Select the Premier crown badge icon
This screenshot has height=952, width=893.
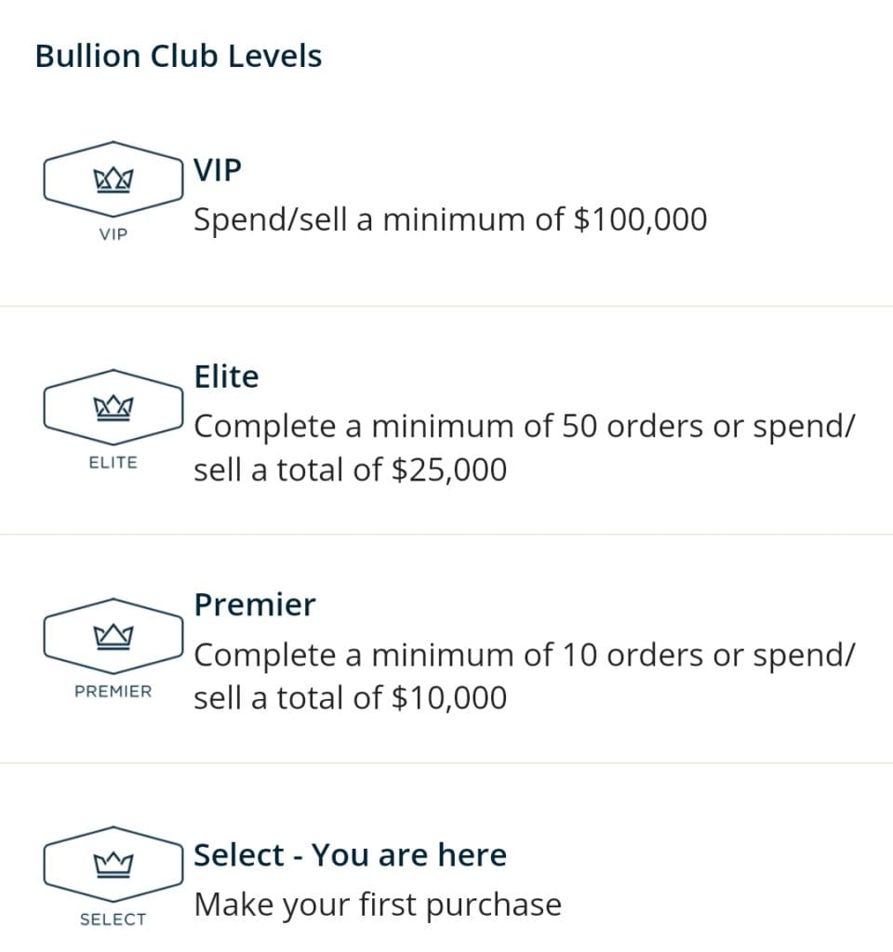(x=113, y=635)
